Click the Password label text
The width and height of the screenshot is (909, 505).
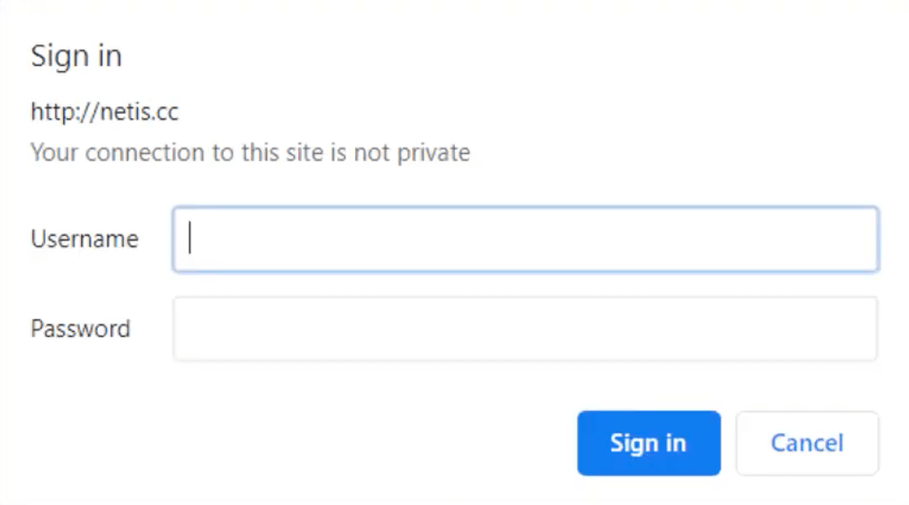click(x=80, y=329)
